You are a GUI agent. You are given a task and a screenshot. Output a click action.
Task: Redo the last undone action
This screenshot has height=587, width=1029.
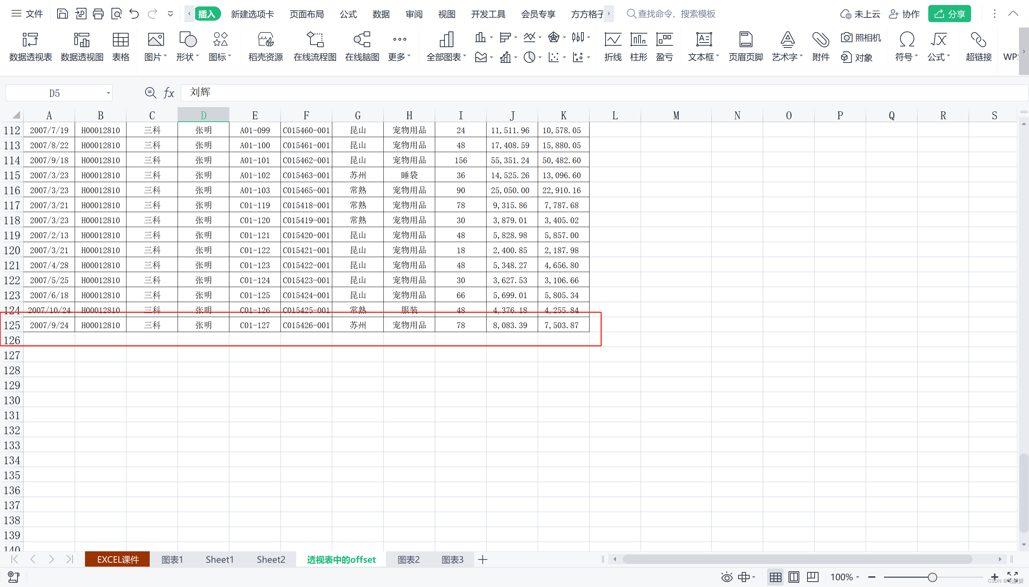152,14
